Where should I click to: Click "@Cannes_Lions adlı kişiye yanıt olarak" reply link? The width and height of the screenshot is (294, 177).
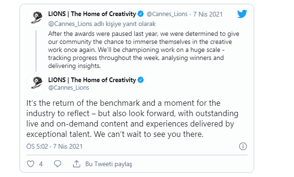102,24
